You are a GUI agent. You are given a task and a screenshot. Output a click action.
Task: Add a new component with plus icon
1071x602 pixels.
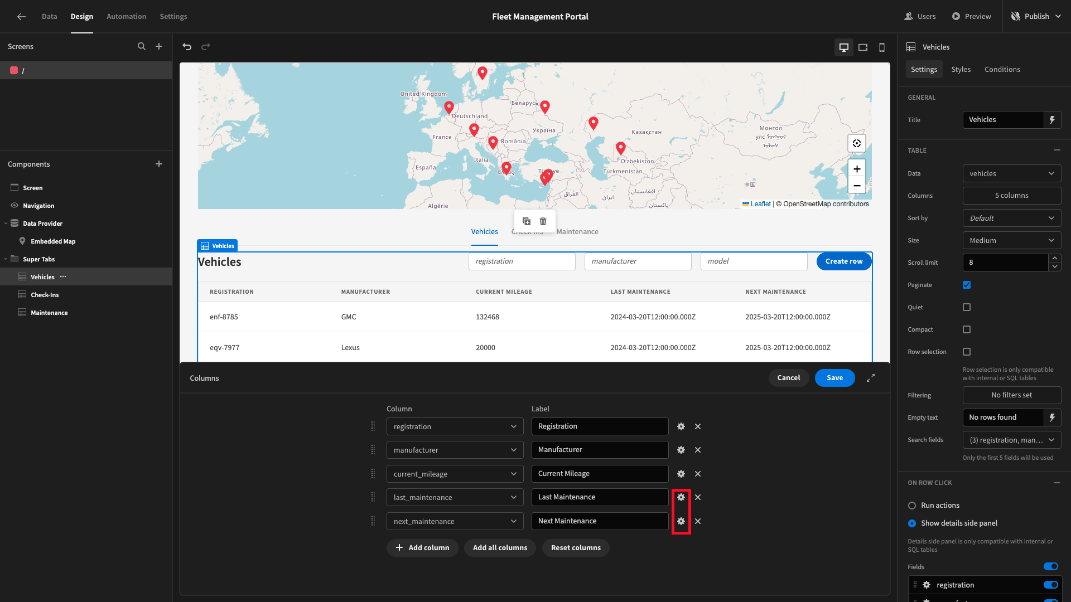159,164
